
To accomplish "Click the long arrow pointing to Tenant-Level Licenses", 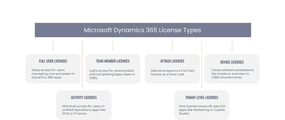I will click(x=202, y=65).
